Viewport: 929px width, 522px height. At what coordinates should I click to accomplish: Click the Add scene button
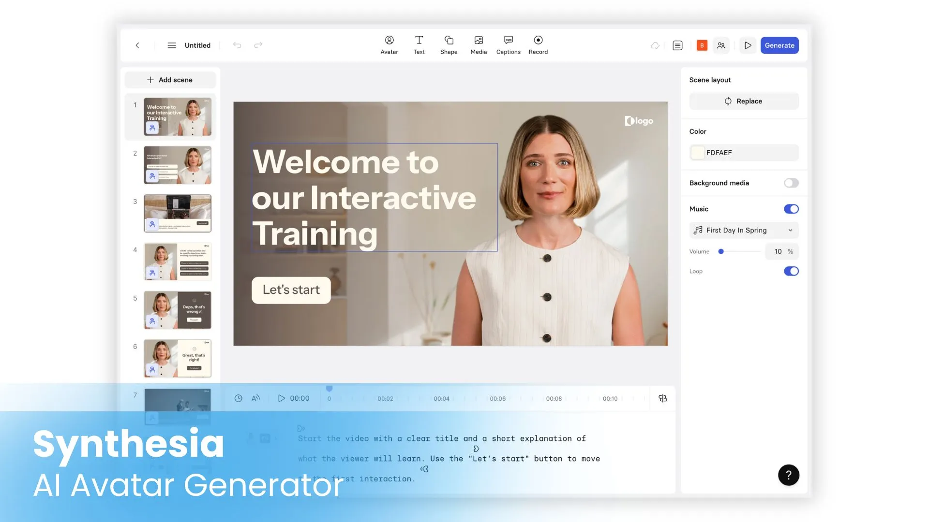coord(170,80)
